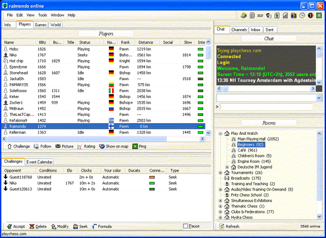This screenshot has width=326, height=238.
Task: Click the Follow icon below players list
Action: tap(36, 147)
